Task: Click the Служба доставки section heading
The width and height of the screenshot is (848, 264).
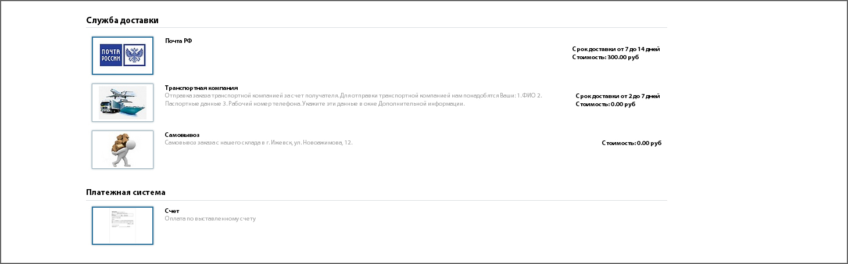Action: [123, 20]
